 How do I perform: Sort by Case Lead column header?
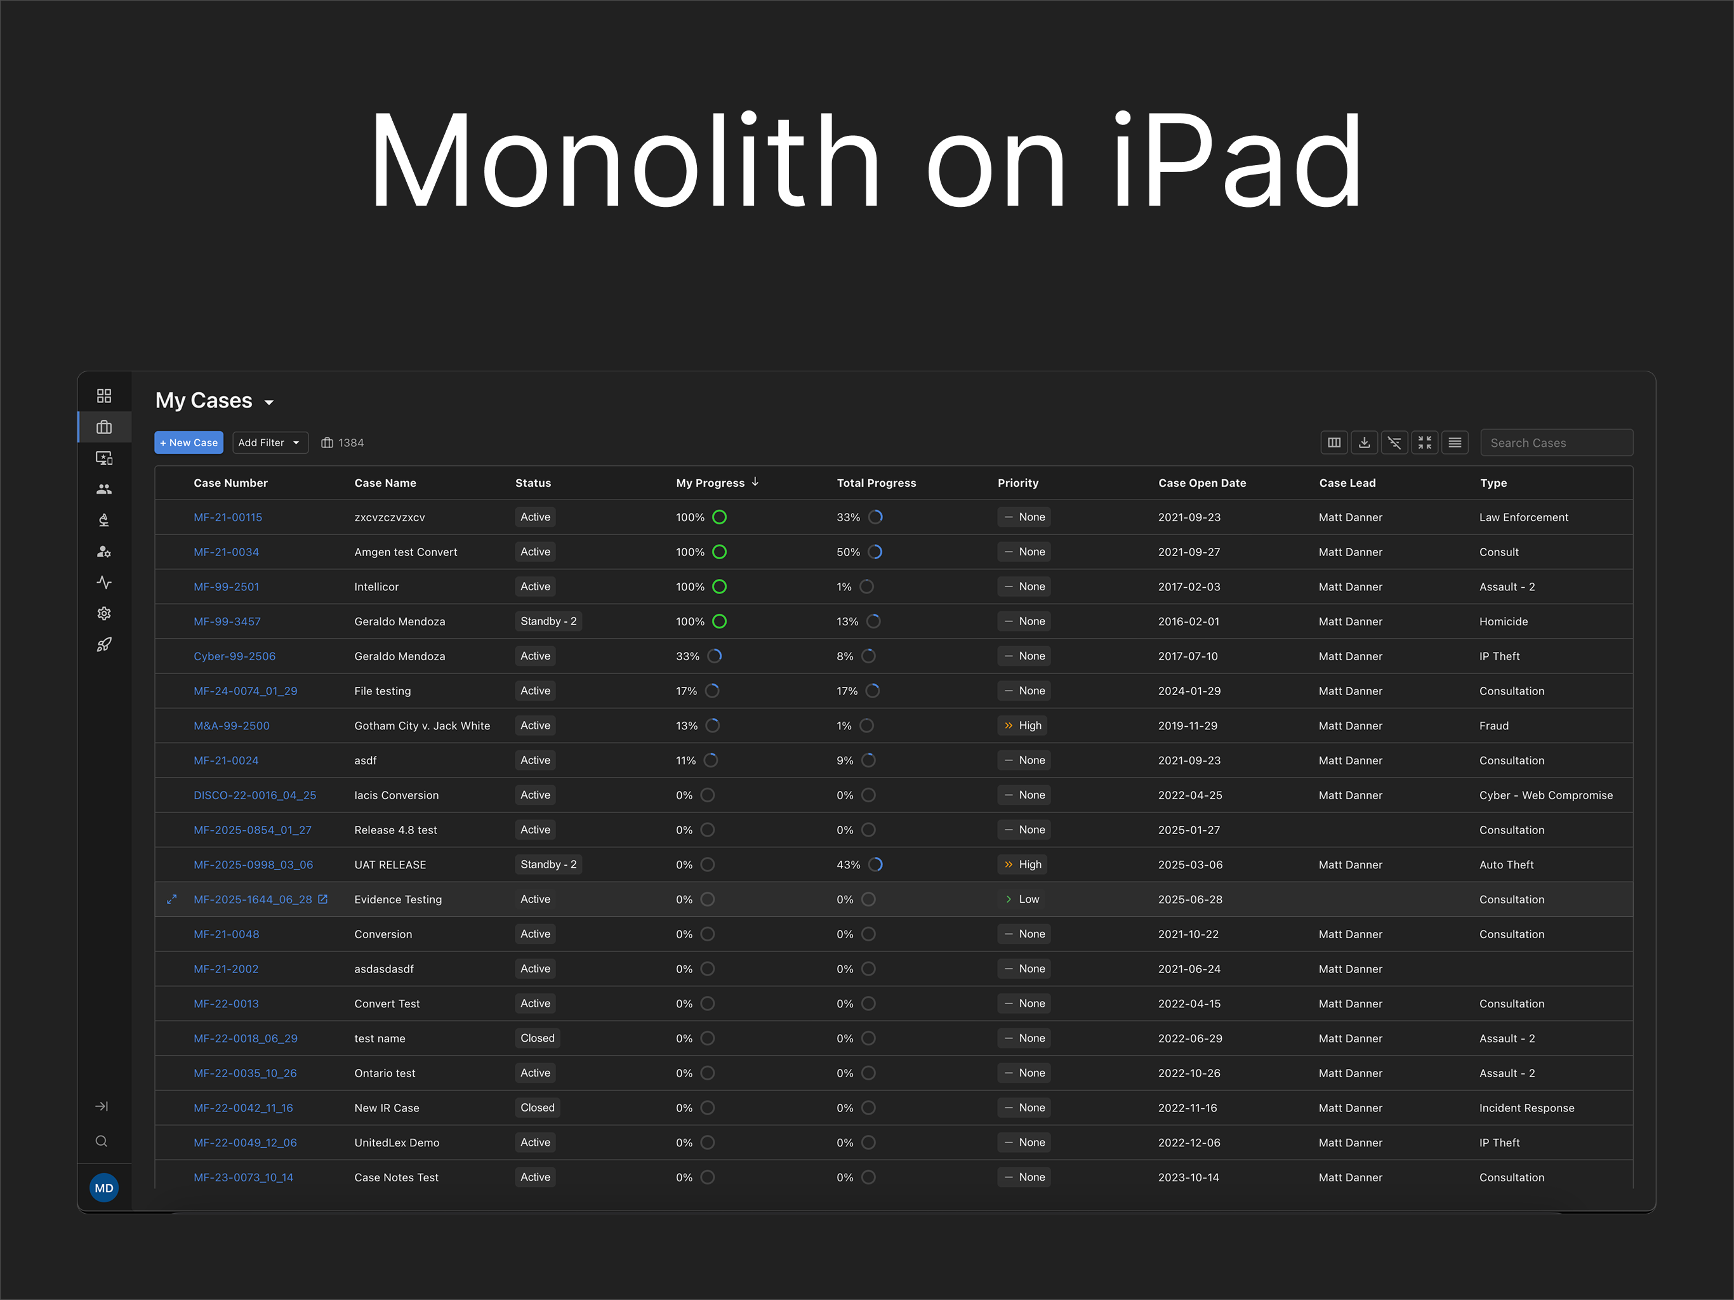tap(1347, 483)
